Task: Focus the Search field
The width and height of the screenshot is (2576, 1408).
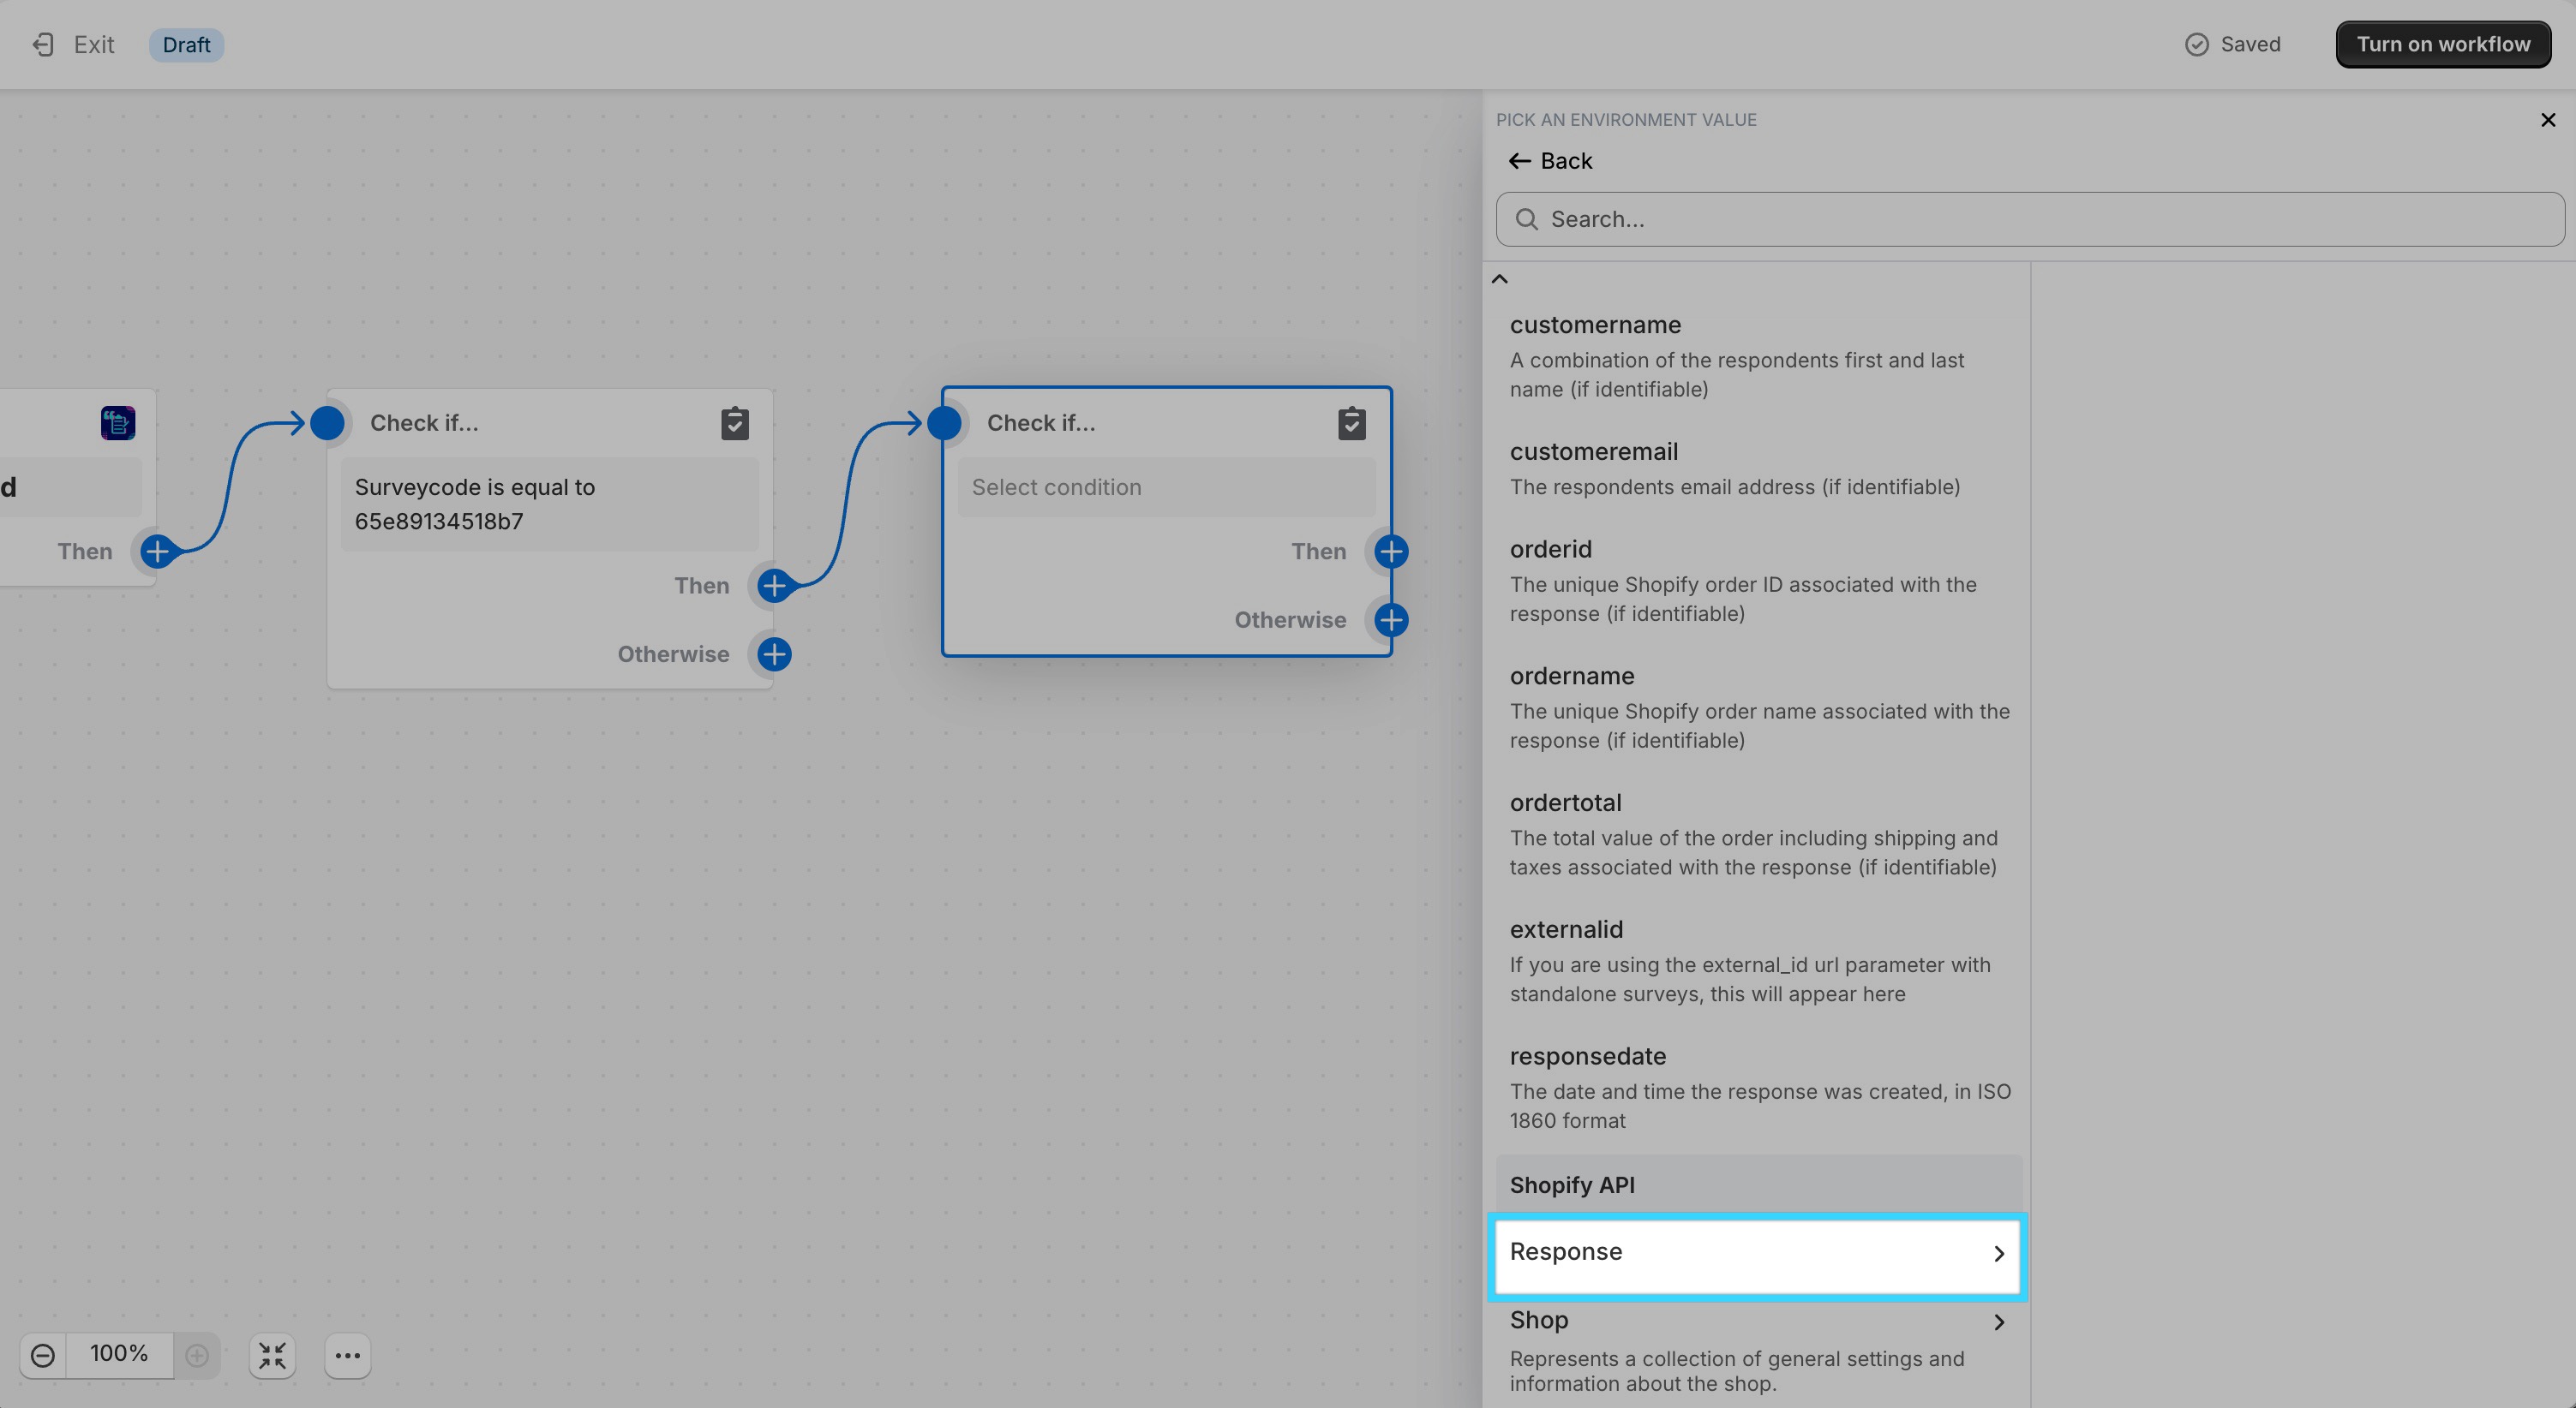Action: coord(2029,220)
